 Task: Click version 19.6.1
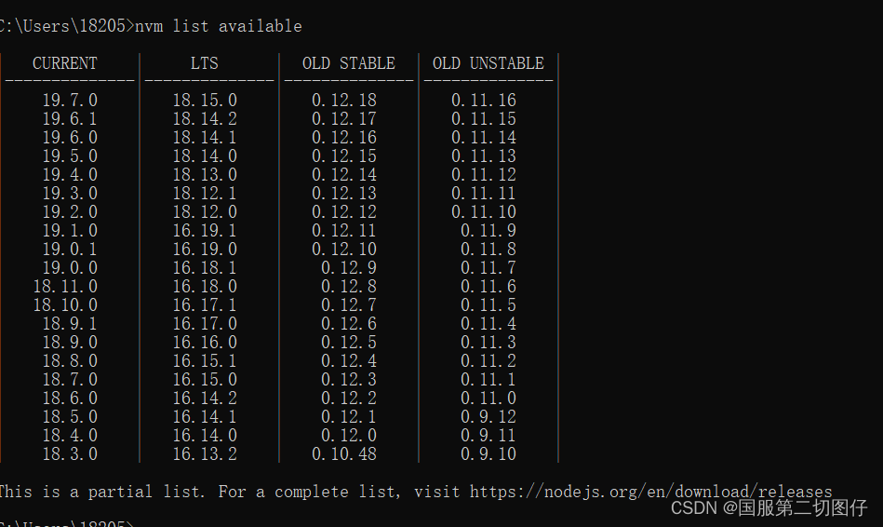point(70,119)
